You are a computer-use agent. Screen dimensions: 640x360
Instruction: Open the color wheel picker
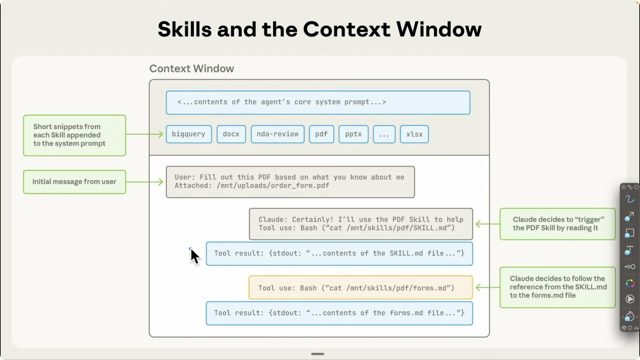[x=630, y=283]
